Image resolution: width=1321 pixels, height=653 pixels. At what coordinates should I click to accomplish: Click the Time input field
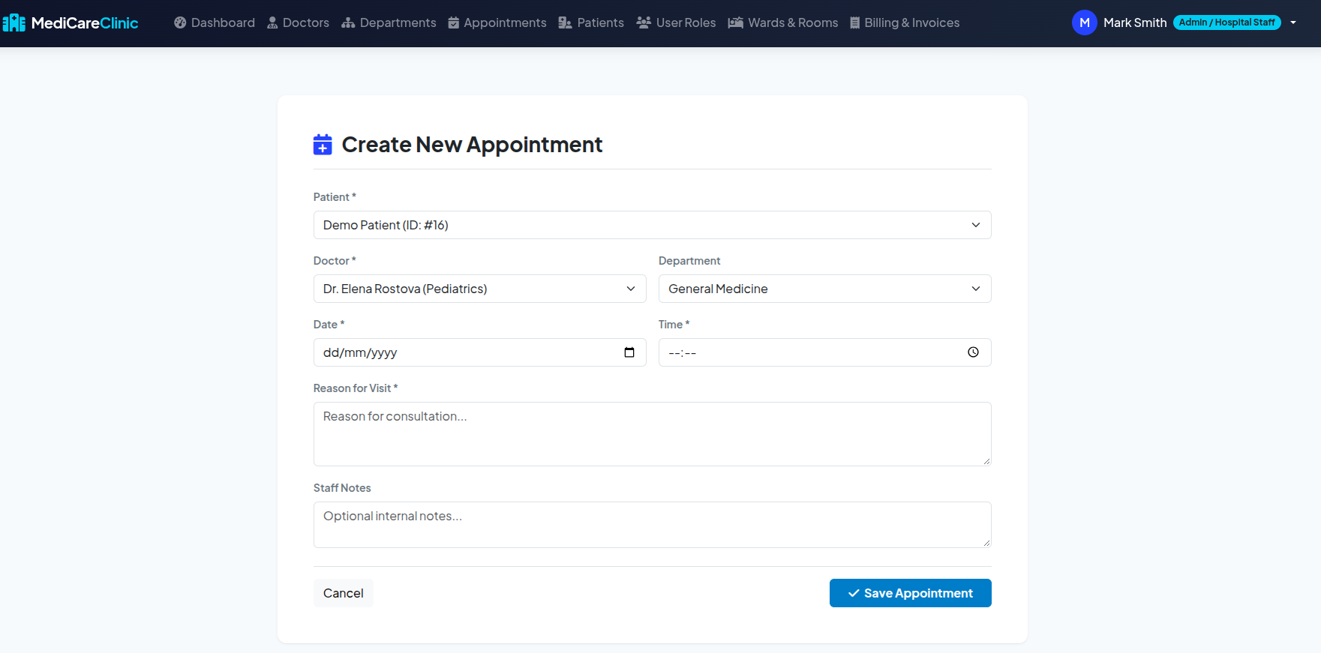click(x=824, y=352)
